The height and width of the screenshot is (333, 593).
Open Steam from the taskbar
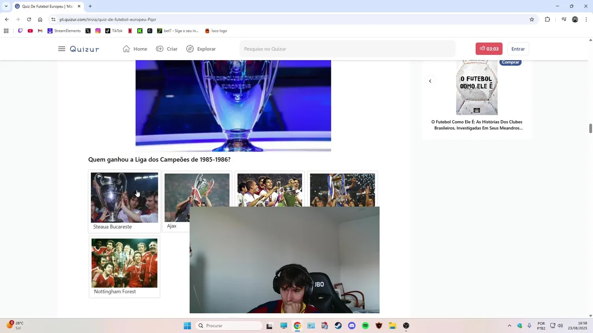tap(338, 326)
